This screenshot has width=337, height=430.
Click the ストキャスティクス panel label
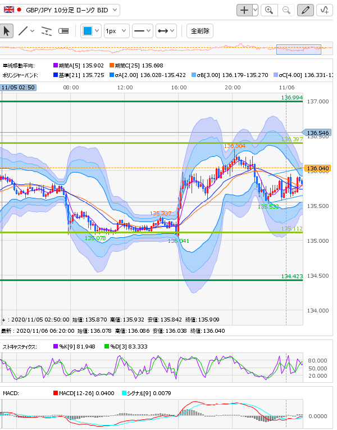coord(20,347)
